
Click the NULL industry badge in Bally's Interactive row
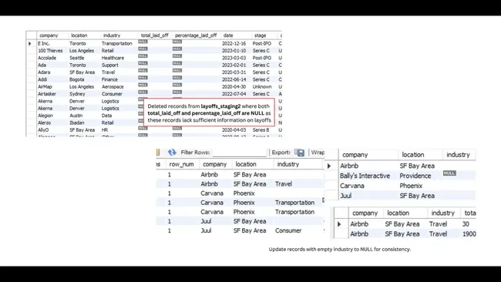pos(449,173)
